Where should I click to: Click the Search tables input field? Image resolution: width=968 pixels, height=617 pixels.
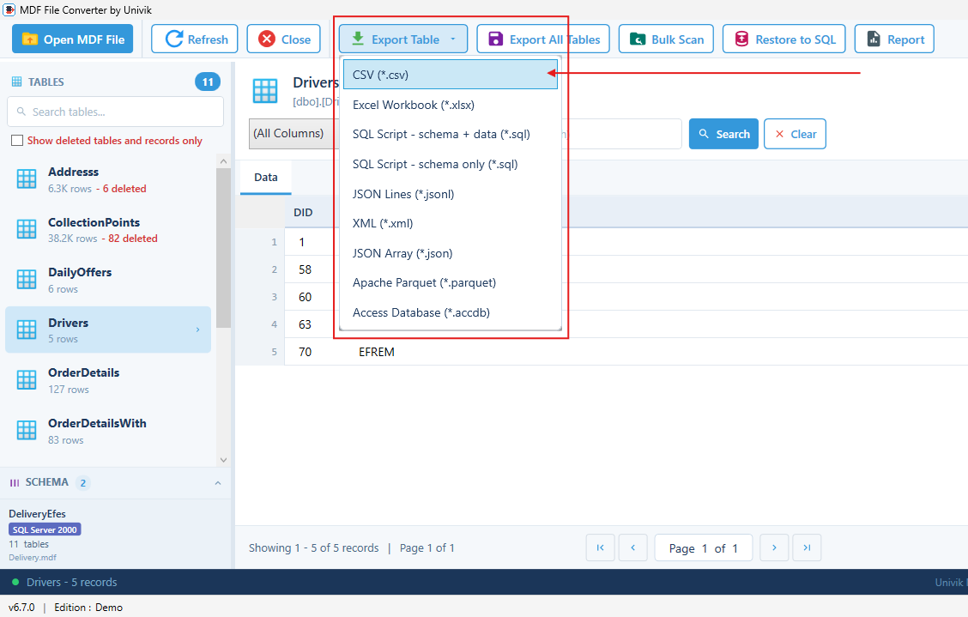[x=116, y=112]
